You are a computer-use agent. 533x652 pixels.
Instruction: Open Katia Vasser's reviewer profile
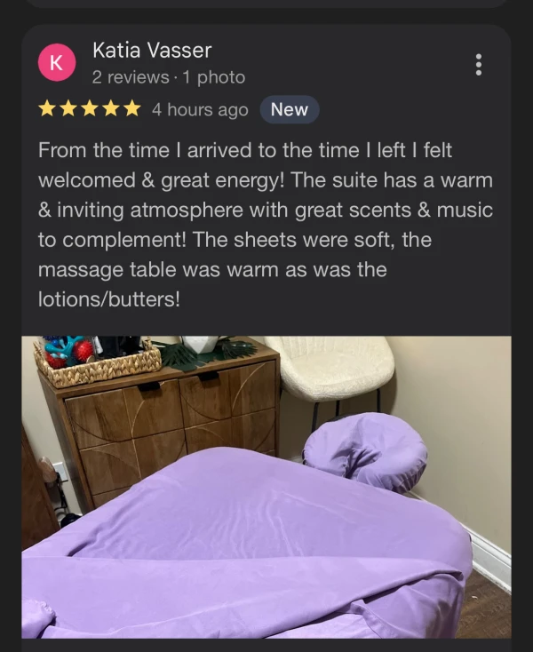pos(152,51)
